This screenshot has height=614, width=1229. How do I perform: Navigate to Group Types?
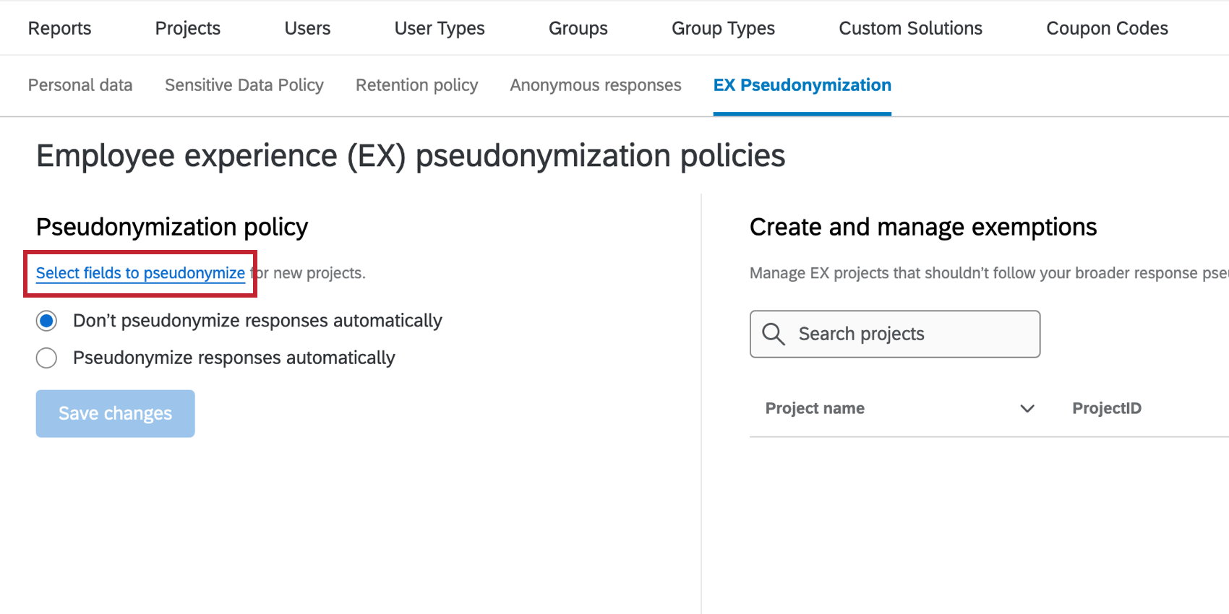(723, 28)
